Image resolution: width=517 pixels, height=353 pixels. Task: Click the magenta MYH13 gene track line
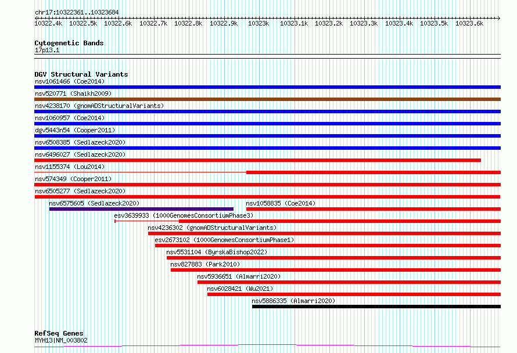[267, 346]
